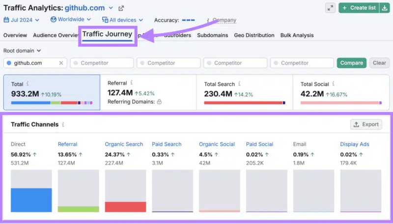
Task: Select the Total Search 230.4M card
Action: (245, 92)
